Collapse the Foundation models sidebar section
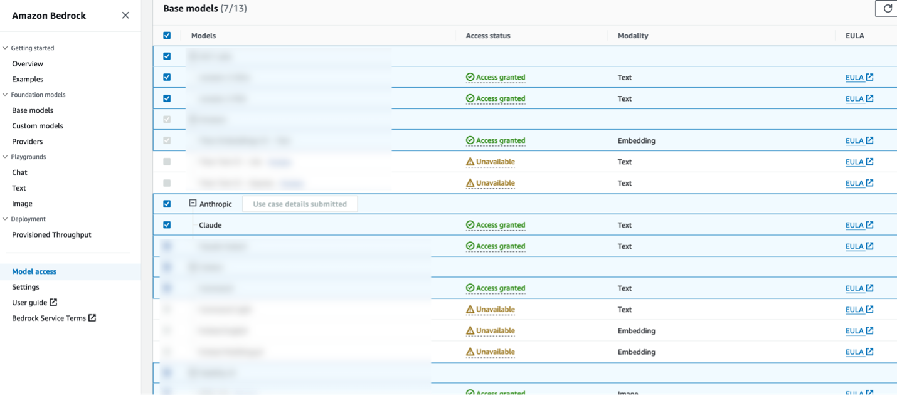Viewport: 897px width, 398px height. pyautogui.click(x=6, y=95)
